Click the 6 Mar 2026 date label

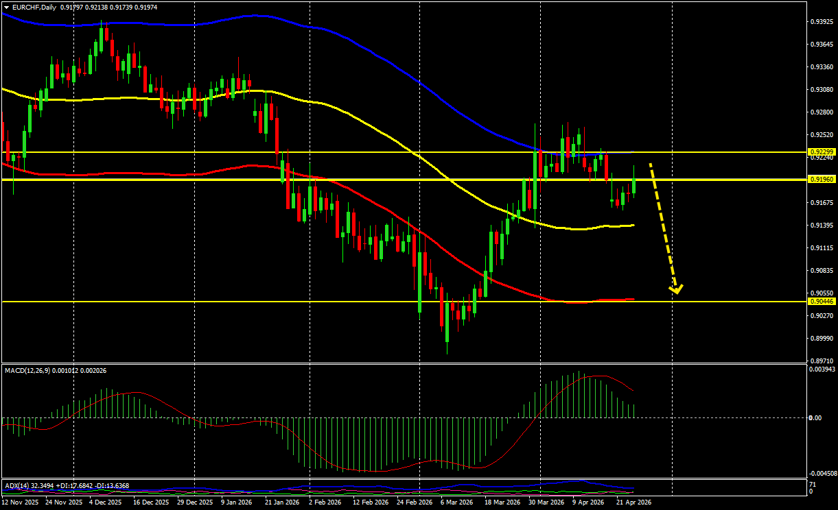click(x=456, y=502)
